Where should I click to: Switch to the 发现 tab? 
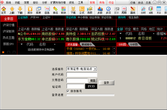tap(92, 2)
